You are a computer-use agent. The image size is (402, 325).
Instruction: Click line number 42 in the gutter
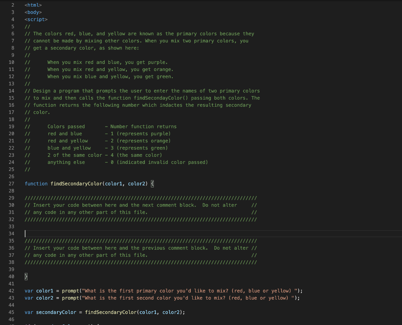(11, 291)
